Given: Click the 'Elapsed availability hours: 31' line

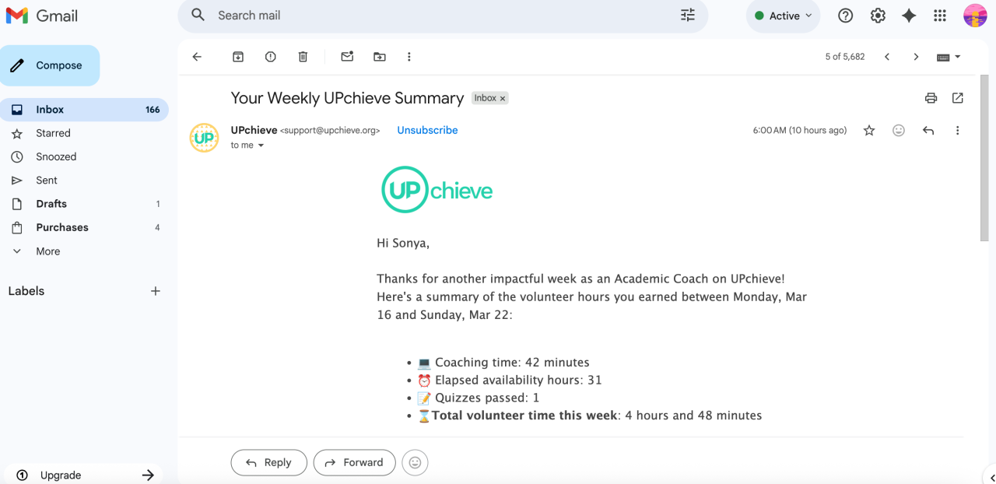Looking at the screenshot, I should [x=510, y=381].
